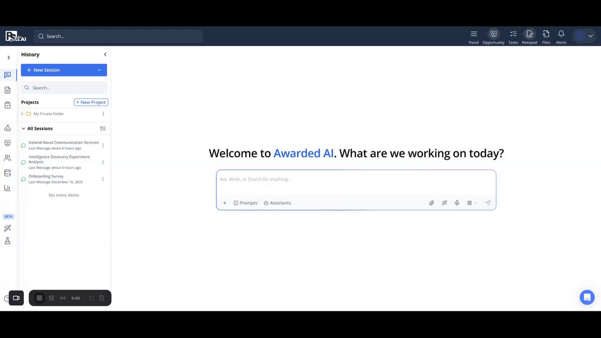The height and width of the screenshot is (338, 601).
Task: Activate microphone voice input
Action: pos(457,203)
